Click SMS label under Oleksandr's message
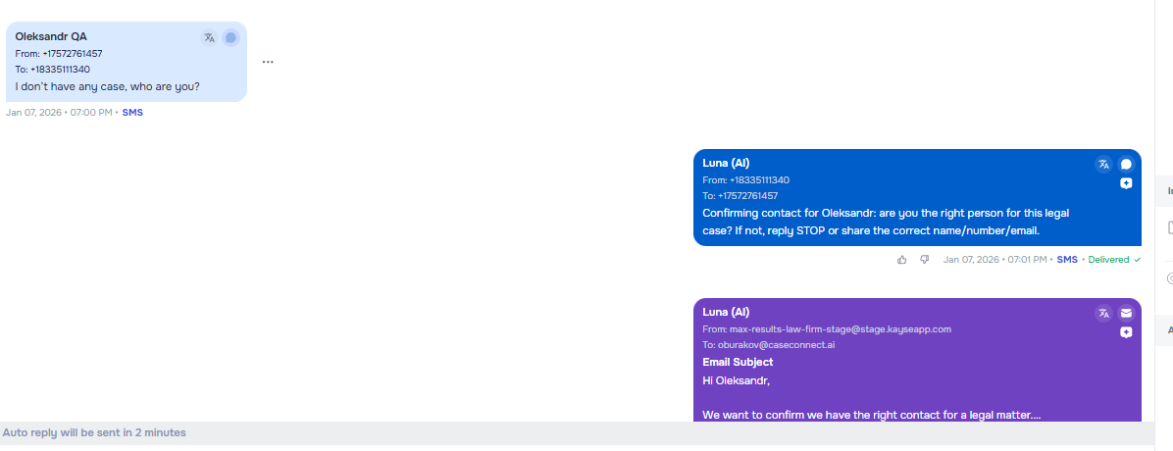Image resolution: width=1173 pixels, height=451 pixels. point(132,113)
